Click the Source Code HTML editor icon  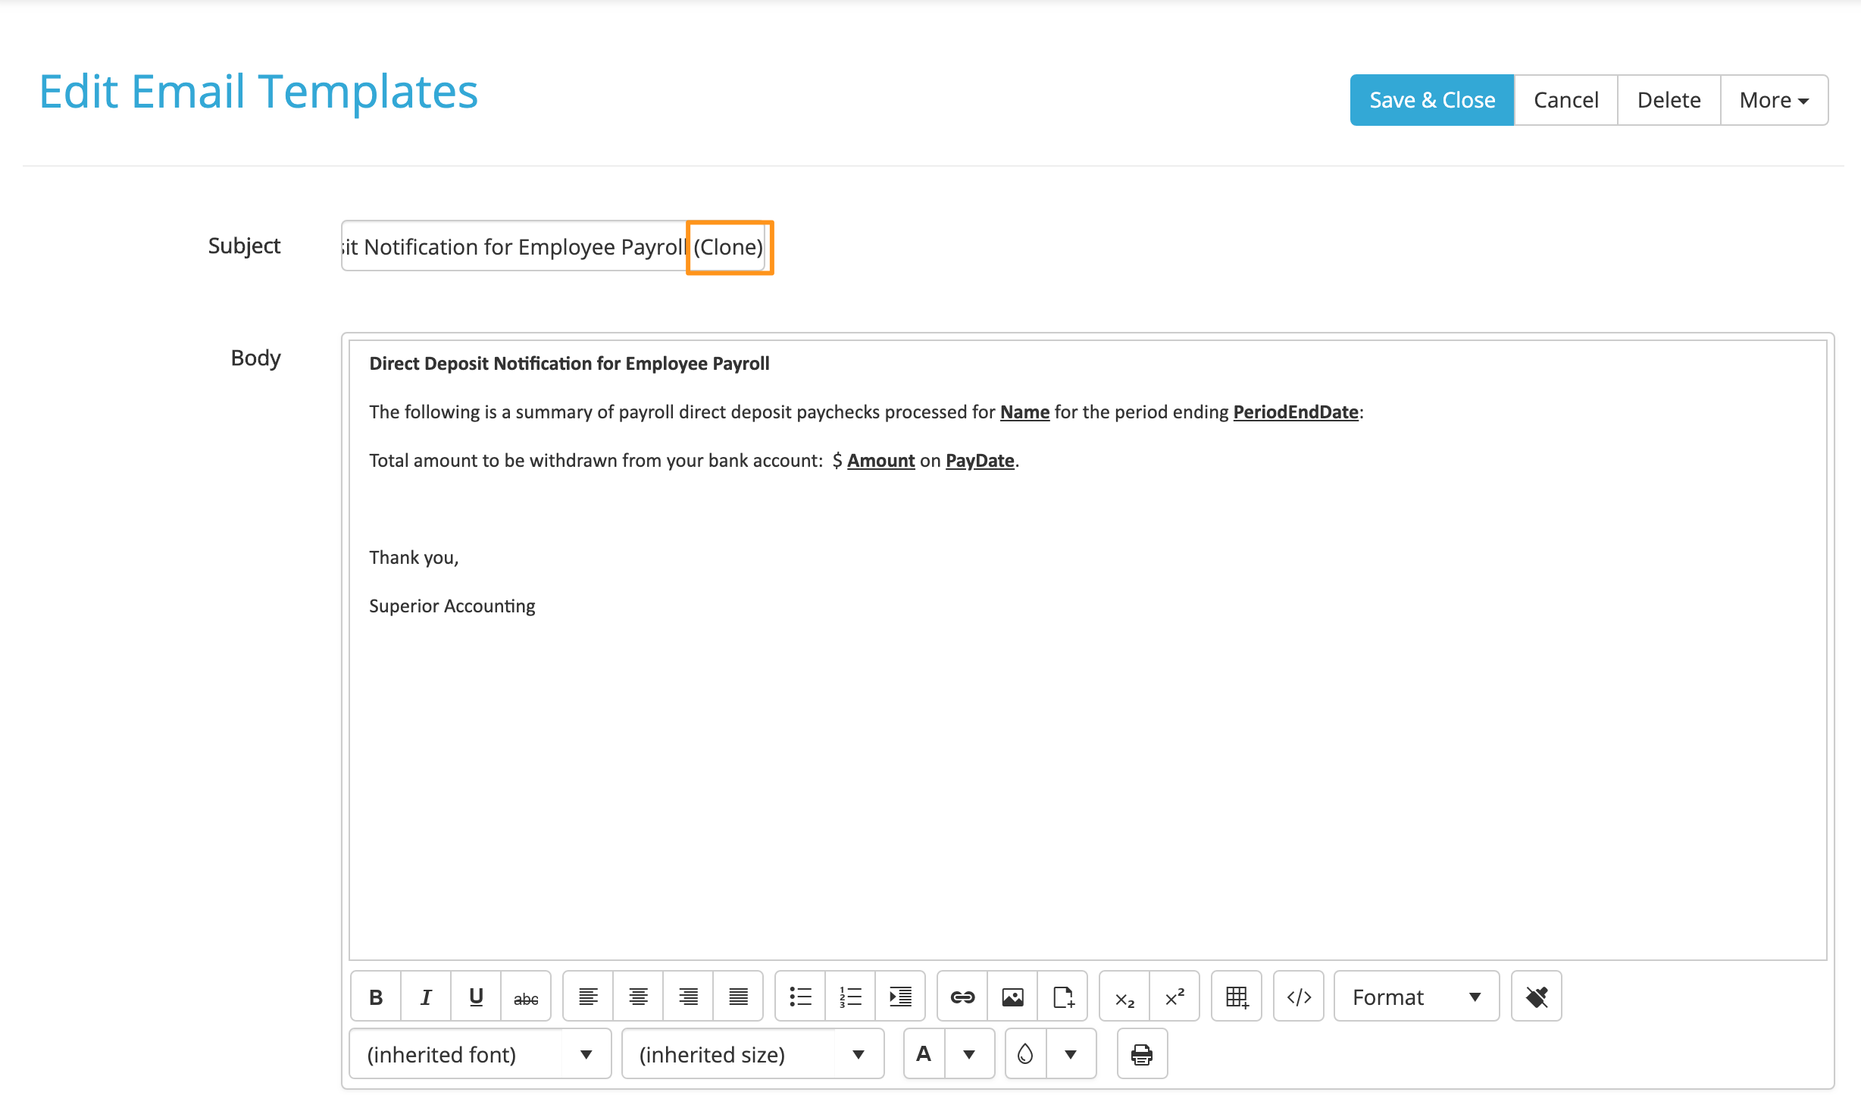(1300, 997)
